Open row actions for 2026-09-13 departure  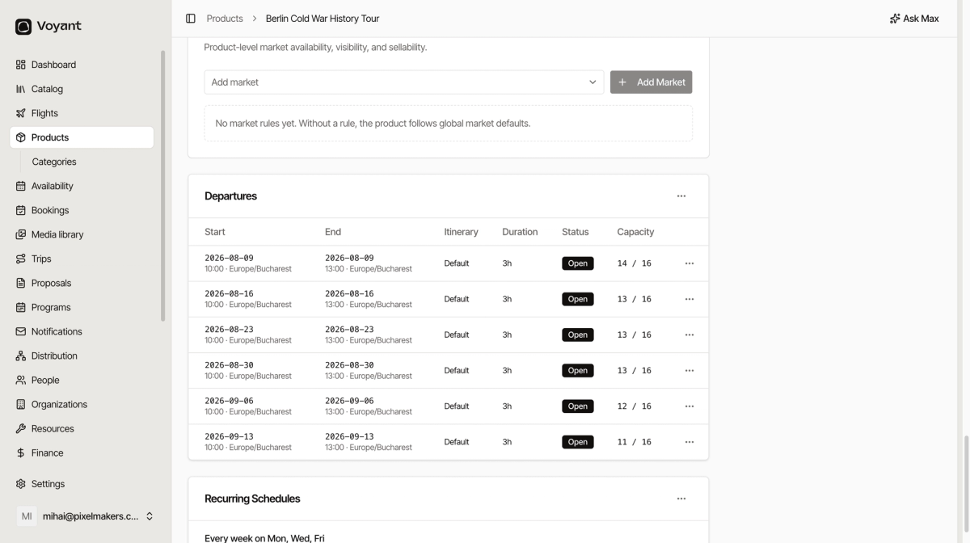click(x=690, y=442)
